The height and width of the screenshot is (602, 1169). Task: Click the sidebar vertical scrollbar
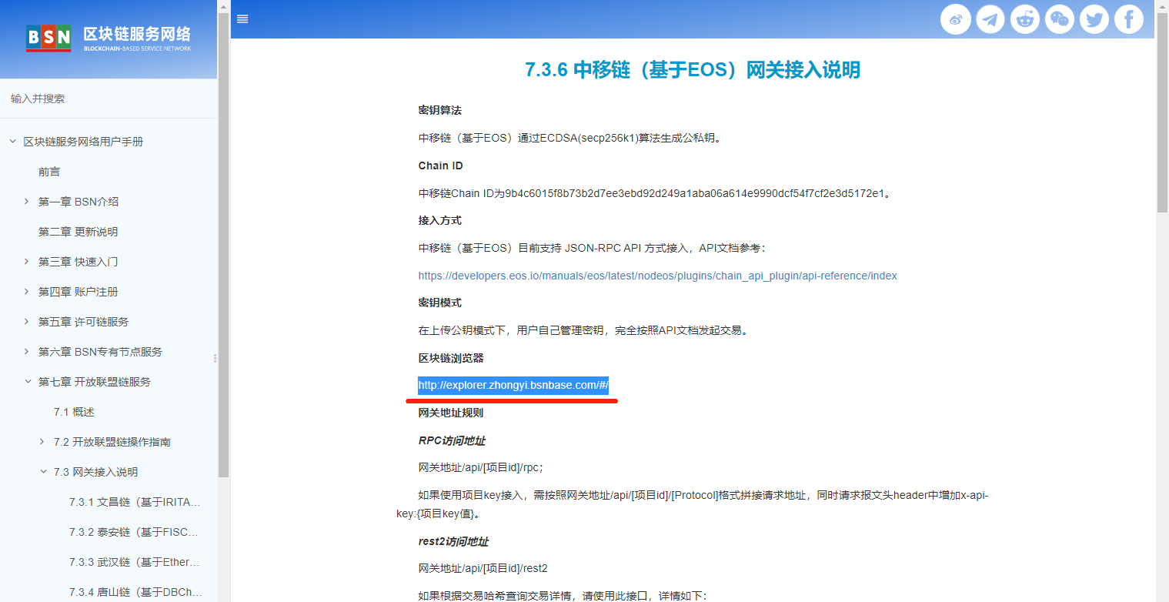click(224, 246)
